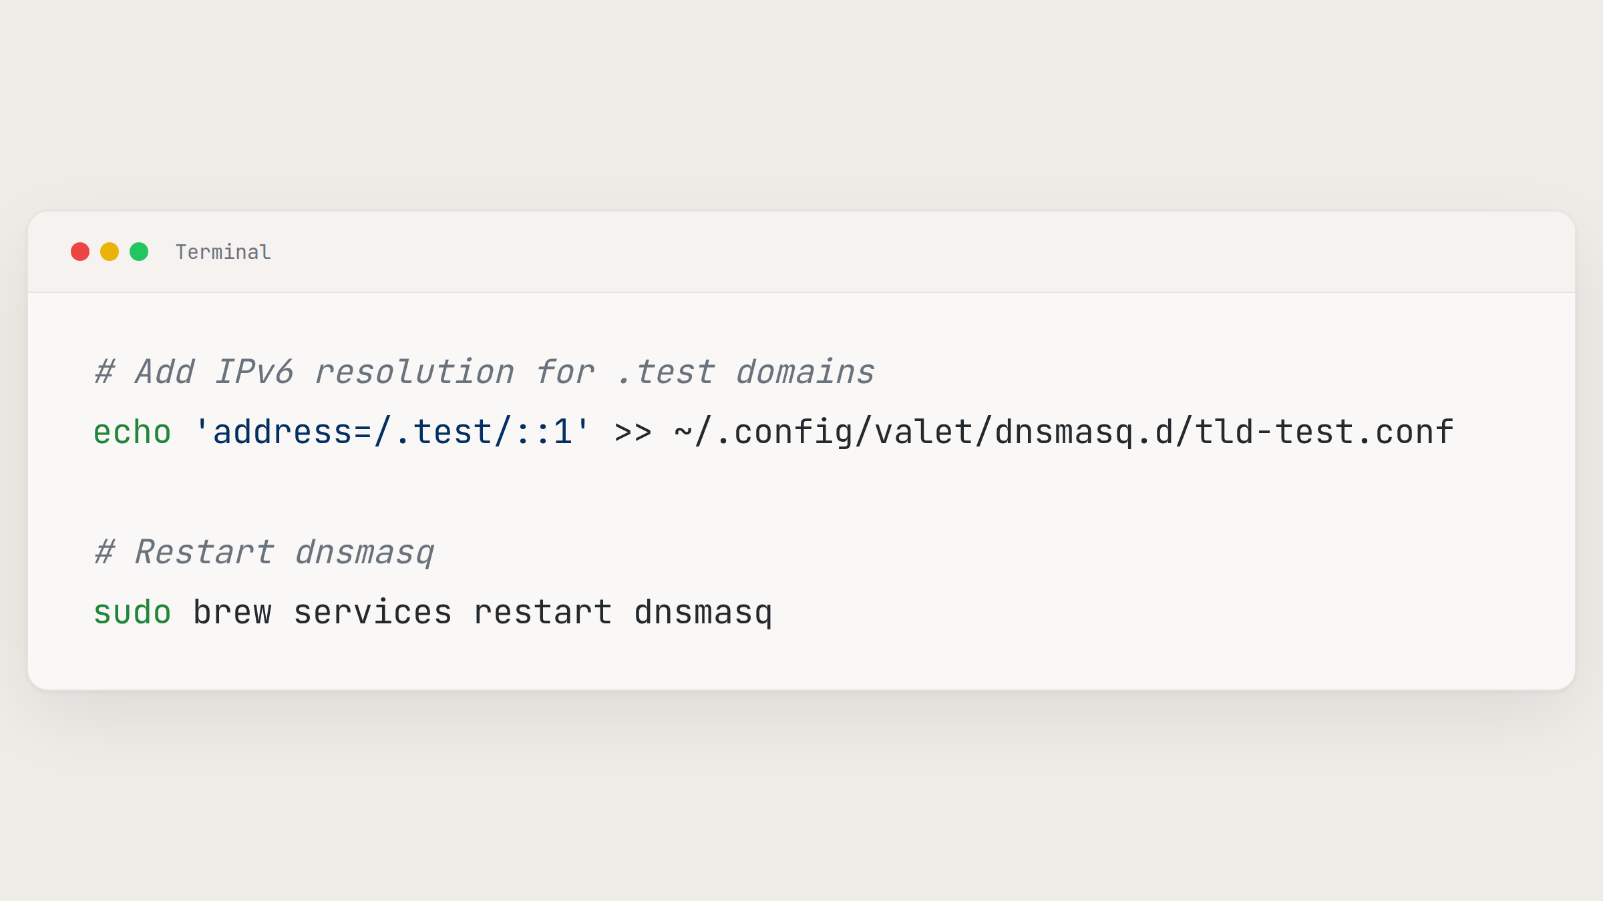1603x901 pixels.
Task: Click the >> append redirect operator
Action: point(633,432)
